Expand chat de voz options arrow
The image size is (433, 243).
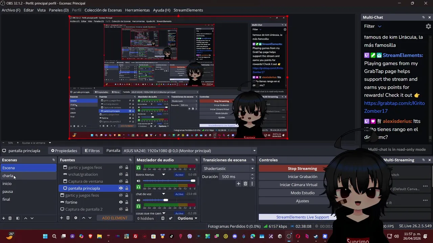click(x=164, y=194)
